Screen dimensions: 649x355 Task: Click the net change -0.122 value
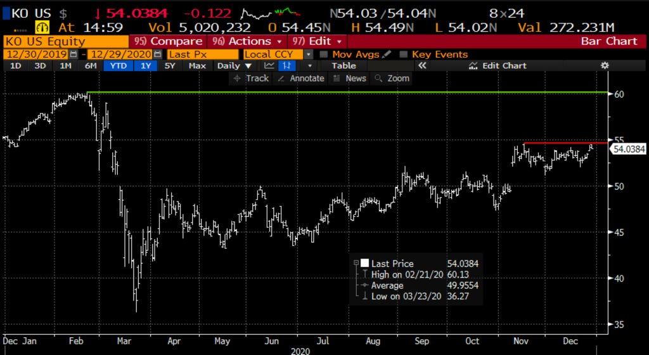(207, 13)
